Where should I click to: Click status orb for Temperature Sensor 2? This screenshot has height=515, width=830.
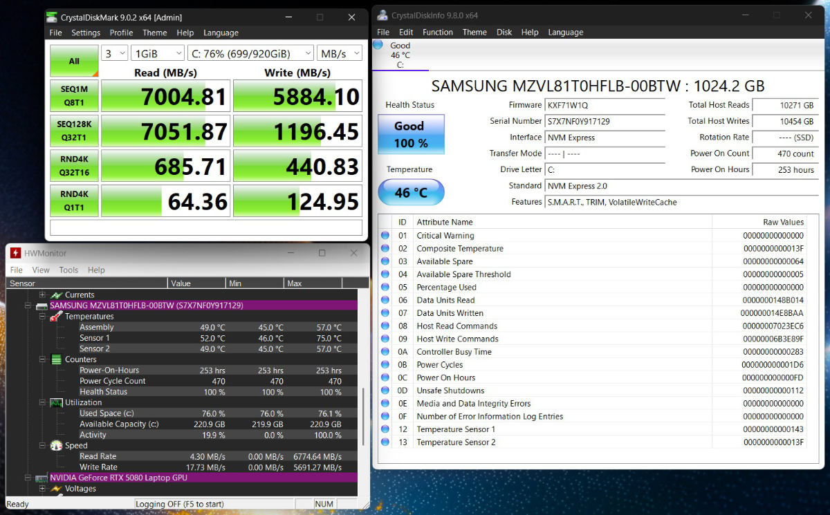385,442
